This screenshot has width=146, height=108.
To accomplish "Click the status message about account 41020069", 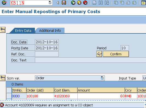I will [x=49, y=105].
